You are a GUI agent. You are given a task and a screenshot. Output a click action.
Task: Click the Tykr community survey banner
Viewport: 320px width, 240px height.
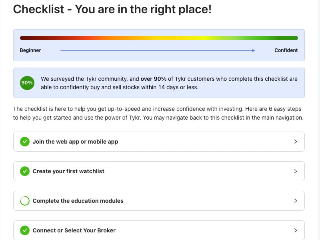click(160, 83)
